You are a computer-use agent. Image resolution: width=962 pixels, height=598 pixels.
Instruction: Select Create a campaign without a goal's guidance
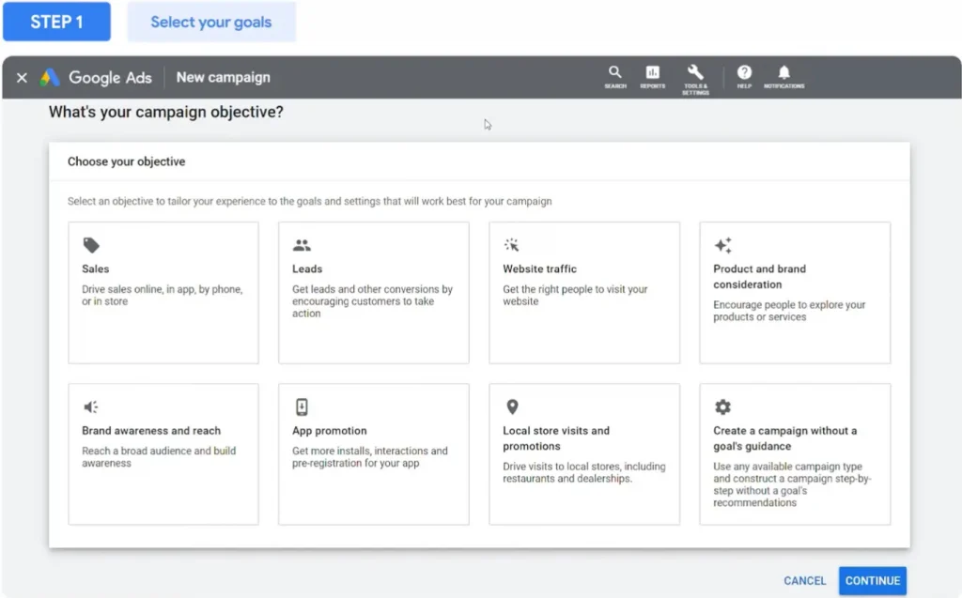coord(795,453)
